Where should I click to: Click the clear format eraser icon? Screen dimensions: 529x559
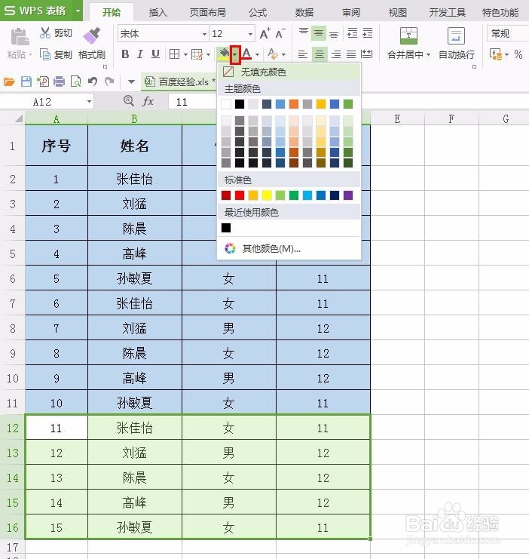pyautogui.click(x=273, y=54)
